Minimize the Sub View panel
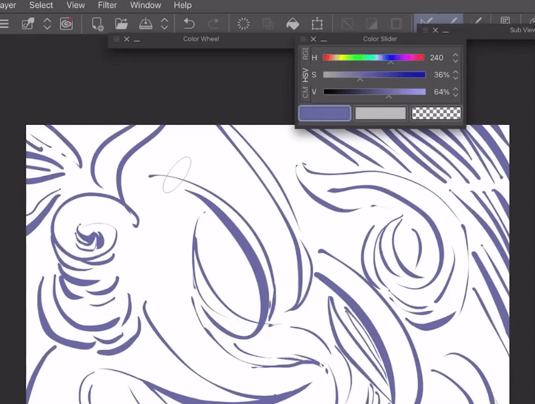The height and width of the screenshot is (404, 535). pos(445,31)
